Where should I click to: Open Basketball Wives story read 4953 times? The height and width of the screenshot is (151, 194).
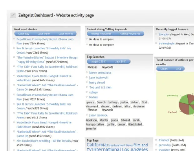tap(47, 134)
